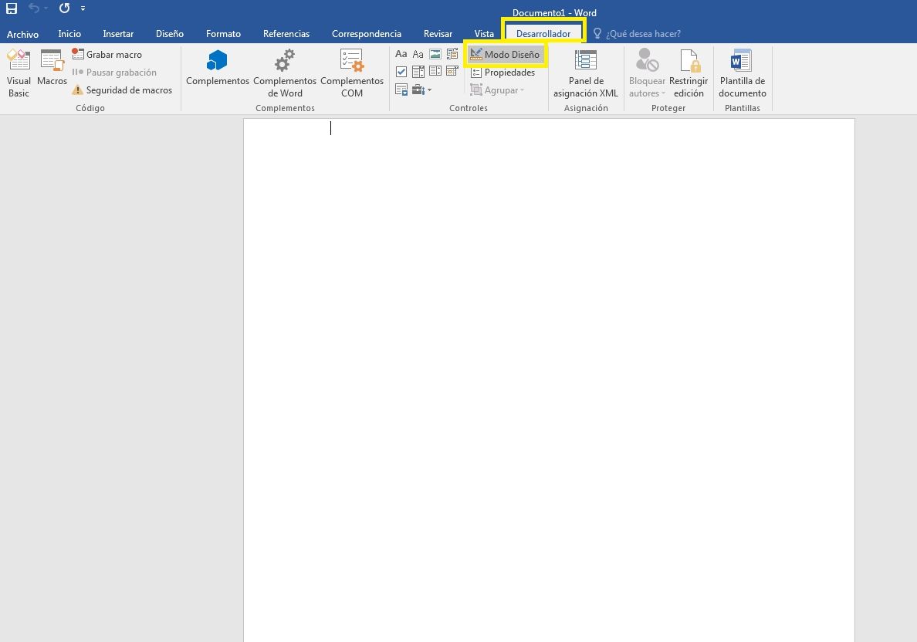917x642 pixels.
Task: Open Complementos de Word dialog
Action: coord(284,73)
